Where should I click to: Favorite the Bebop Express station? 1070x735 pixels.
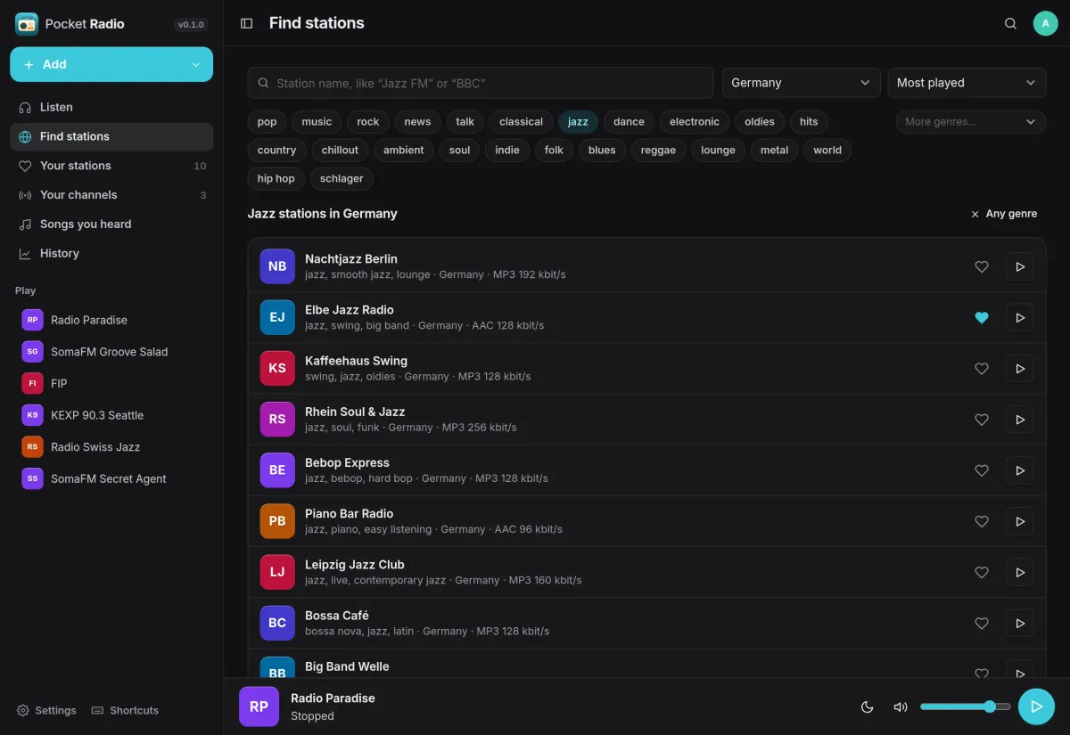coord(982,470)
